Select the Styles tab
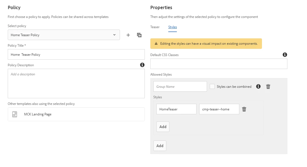The image size is (307, 167). [x=172, y=27]
